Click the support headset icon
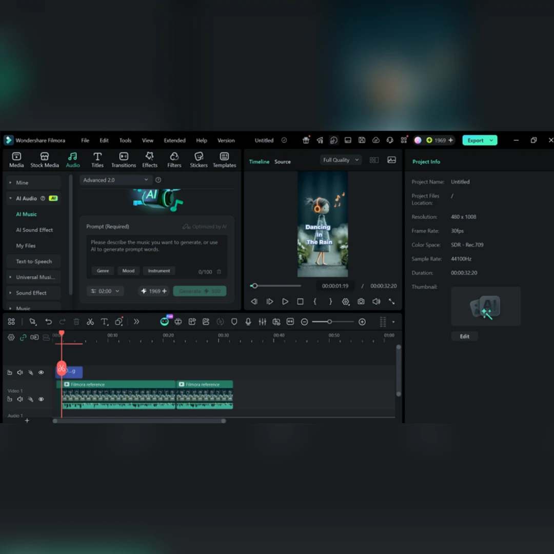 [x=390, y=140]
